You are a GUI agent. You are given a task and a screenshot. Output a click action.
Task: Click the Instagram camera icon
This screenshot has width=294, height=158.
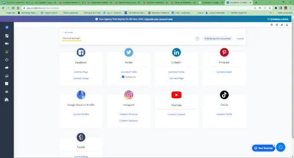coord(129,95)
